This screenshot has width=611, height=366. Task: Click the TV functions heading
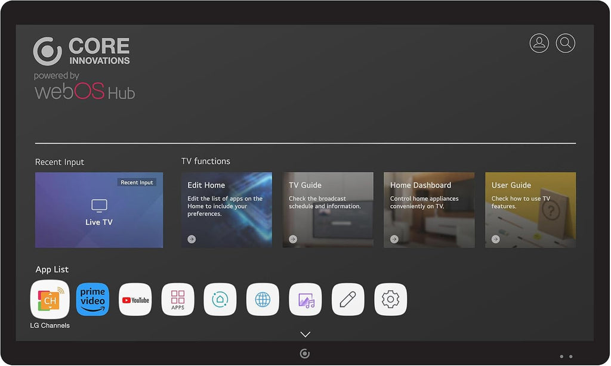(206, 161)
